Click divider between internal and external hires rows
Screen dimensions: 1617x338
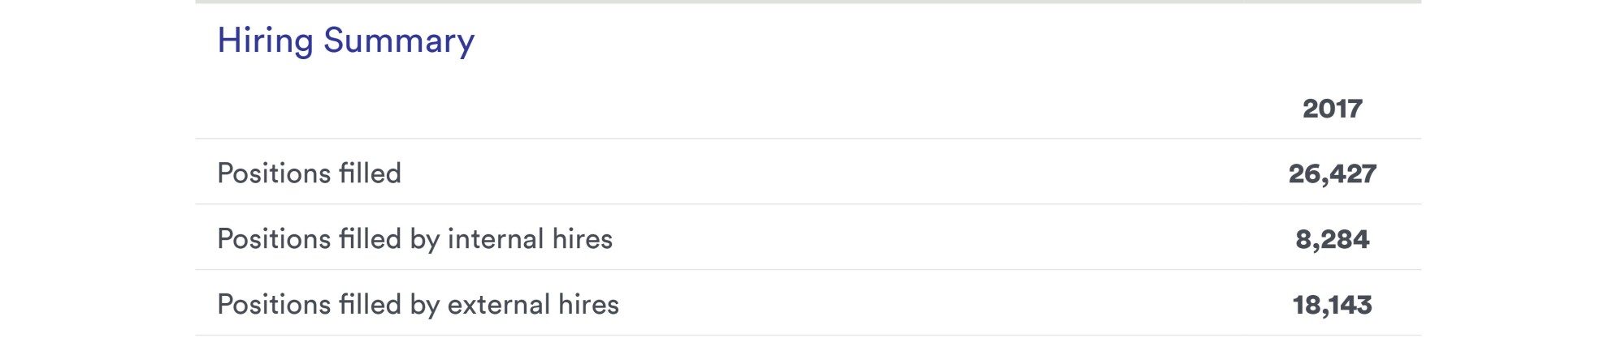(808, 270)
